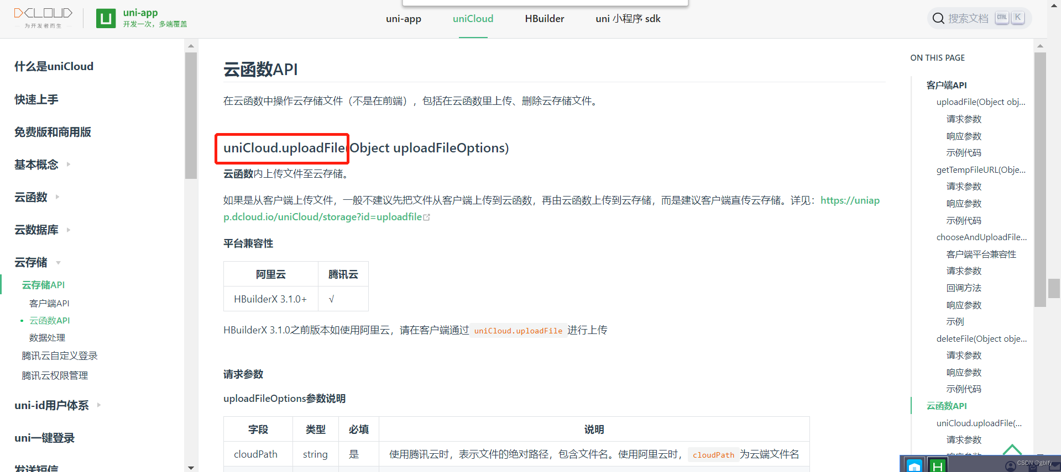The width and height of the screenshot is (1061, 472).
Task: Expand the 基本概念 sidebar section
Action: click(x=43, y=165)
